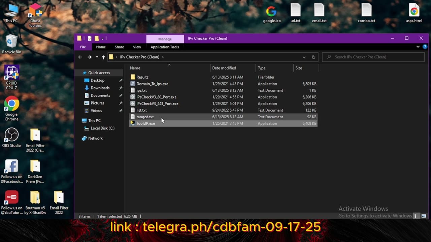Select Ghost Toolbox desktop shortcut

click(x=35, y=15)
